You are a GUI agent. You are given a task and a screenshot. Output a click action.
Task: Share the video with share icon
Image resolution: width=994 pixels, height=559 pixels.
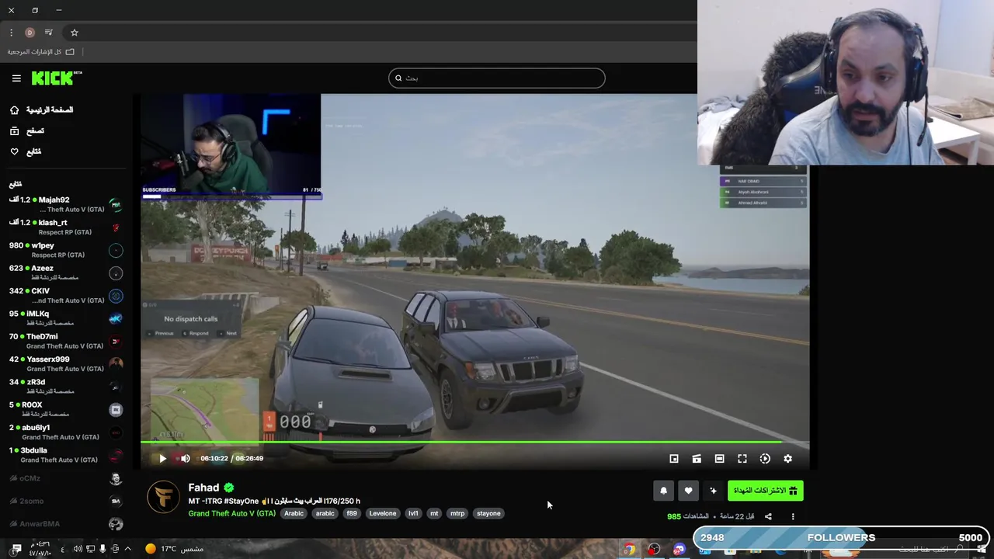click(x=768, y=516)
